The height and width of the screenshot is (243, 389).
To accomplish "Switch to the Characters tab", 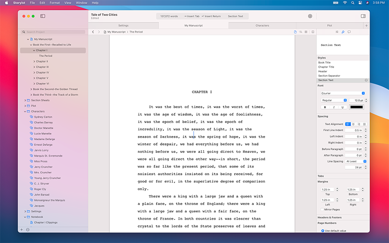I will pyautogui.click(x=262, y=25).
